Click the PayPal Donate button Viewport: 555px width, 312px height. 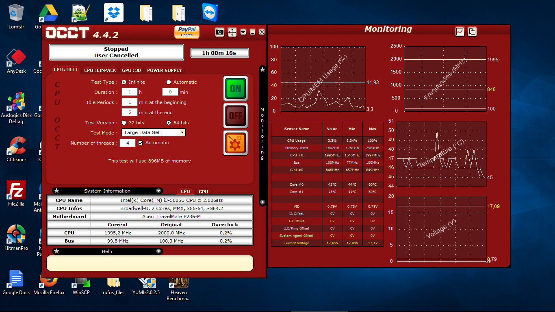[187, 32]
